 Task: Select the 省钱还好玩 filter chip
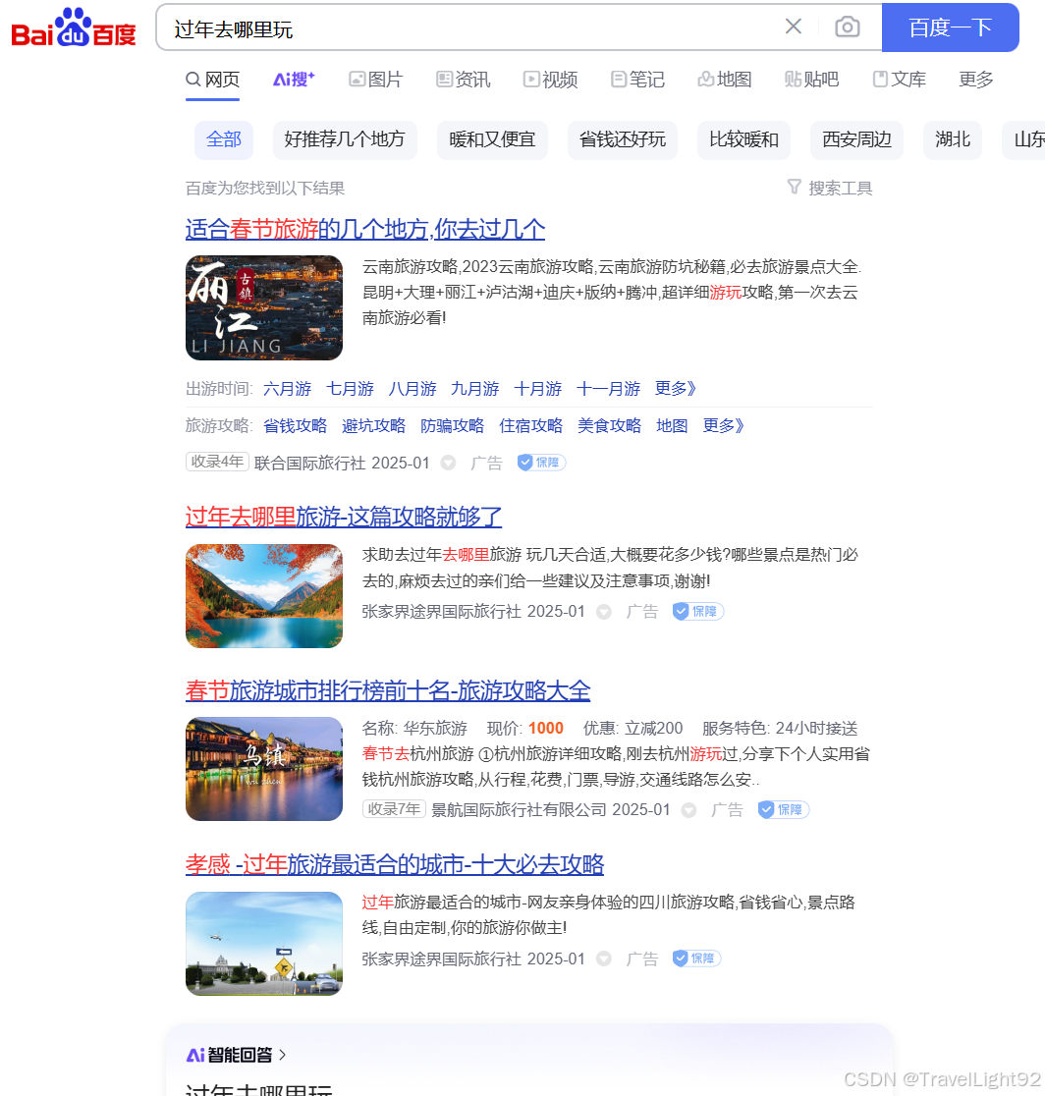pos(622,139)
